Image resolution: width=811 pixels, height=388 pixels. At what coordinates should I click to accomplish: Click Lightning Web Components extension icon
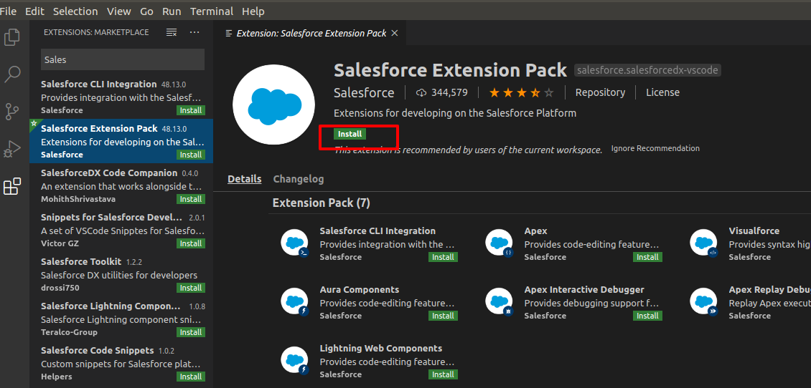(295, 361)
